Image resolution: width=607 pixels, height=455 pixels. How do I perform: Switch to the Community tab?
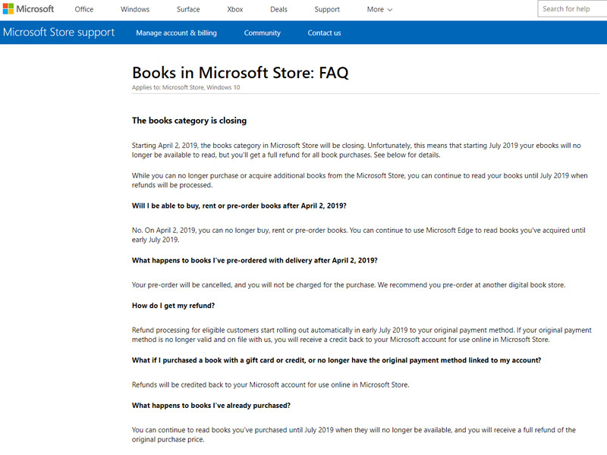(x=263, y=33)
